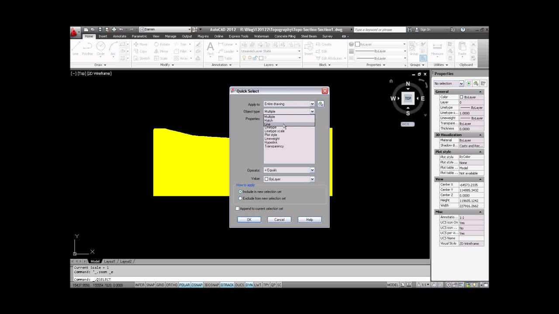Click the Move tool in Modify

[x=141, y=44]
